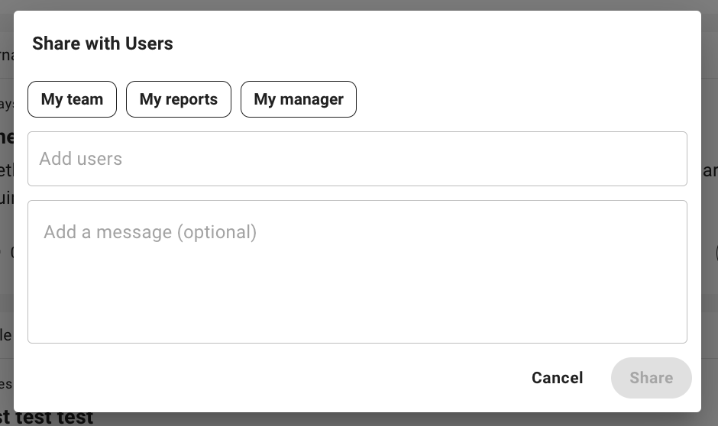The width and height of the screenshot is (718, 426).
Task: Select the My reports chip
Action: coord(178,99)
